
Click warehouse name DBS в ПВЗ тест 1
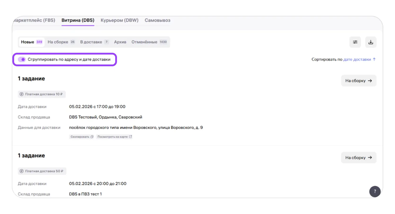tap(86, 194)
